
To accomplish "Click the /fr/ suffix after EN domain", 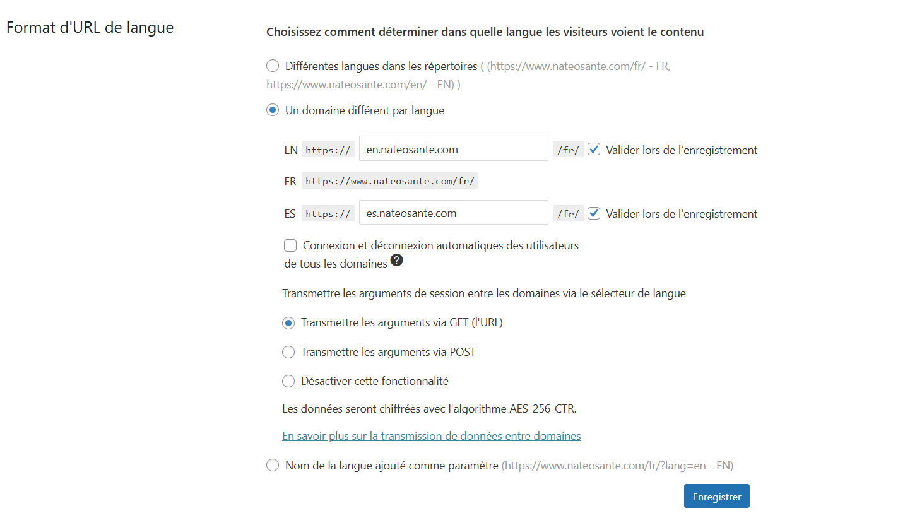I will point(568,150).
